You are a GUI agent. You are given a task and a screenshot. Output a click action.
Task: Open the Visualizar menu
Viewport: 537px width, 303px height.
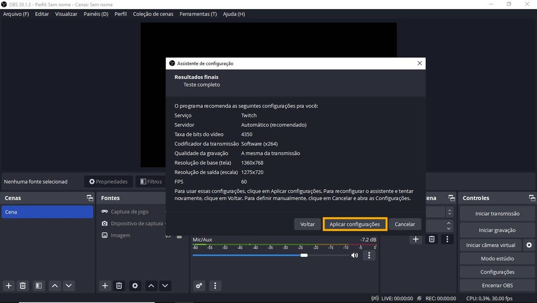pos(66,14)
